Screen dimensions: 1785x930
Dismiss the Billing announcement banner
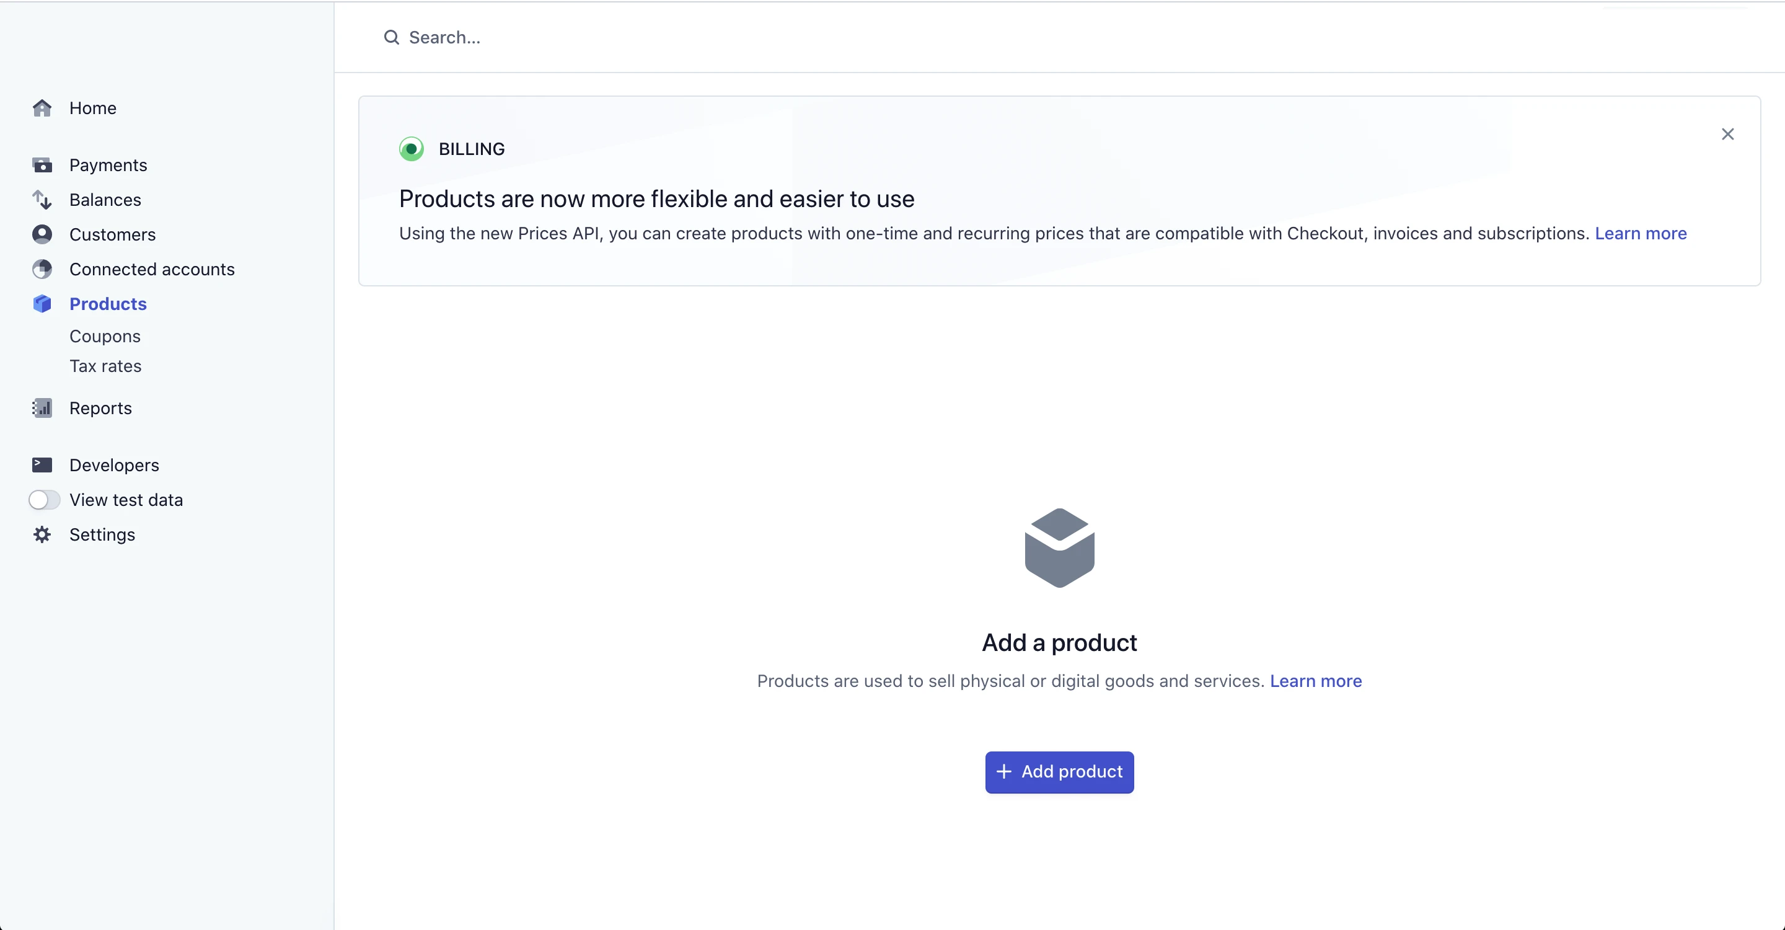tap(1727, 135)
